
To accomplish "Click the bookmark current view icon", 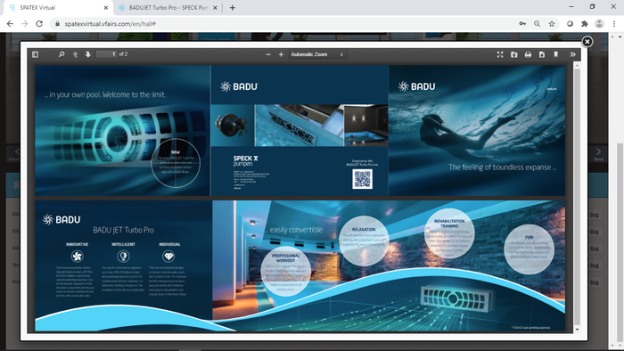I will click(x=556, y=54).
